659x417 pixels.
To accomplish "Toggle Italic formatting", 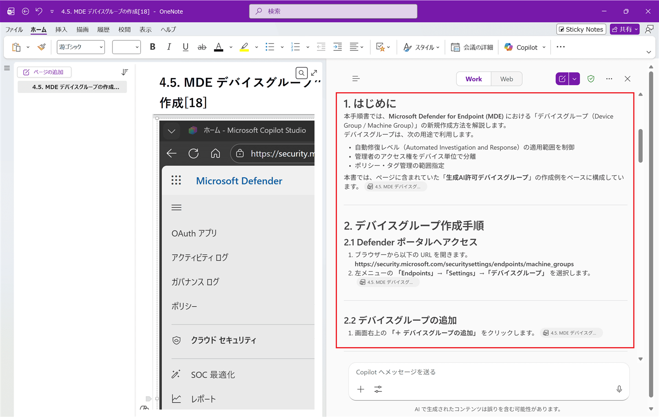I will [169, 47].
